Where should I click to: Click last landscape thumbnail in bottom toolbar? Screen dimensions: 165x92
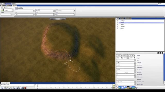tap(134, 87)
